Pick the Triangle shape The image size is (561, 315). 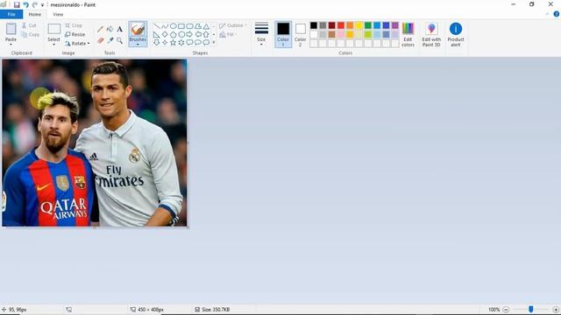[206, 26]
